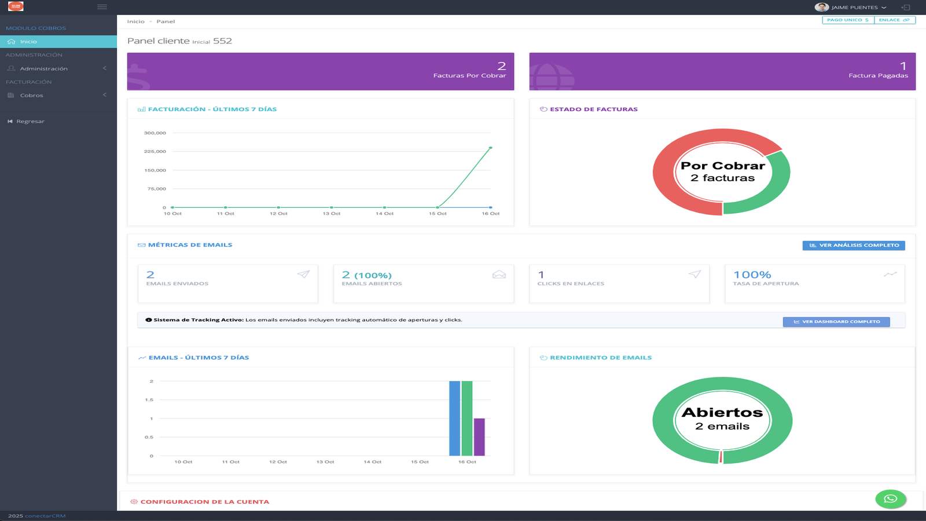Click the Pago Unico button
926x521 pixels.
tap(848, 20)
